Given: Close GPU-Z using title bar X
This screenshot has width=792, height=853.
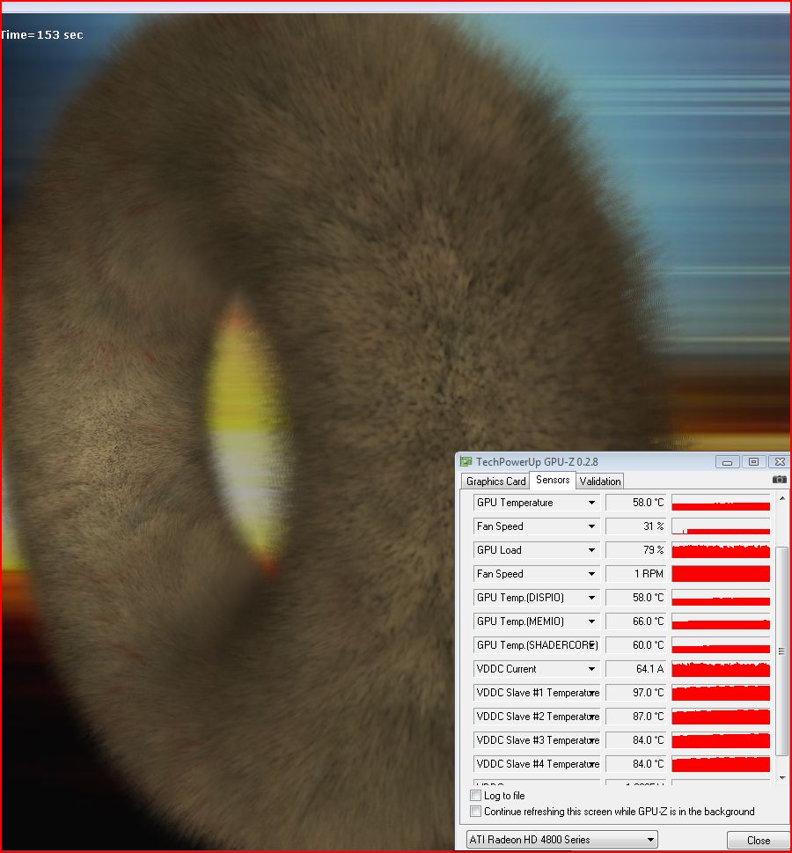Looking at the screenshot, I should [x=779, y=462].
